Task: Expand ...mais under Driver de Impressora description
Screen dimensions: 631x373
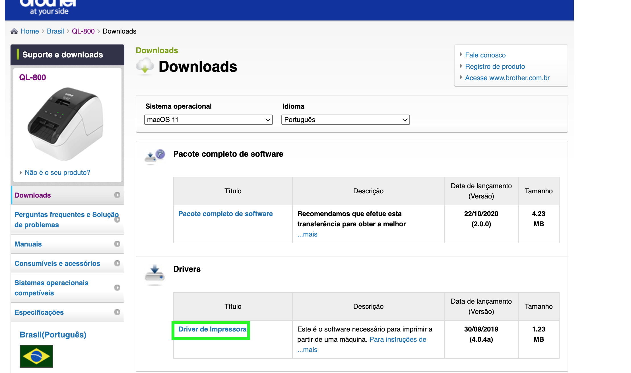Action: 307,350
